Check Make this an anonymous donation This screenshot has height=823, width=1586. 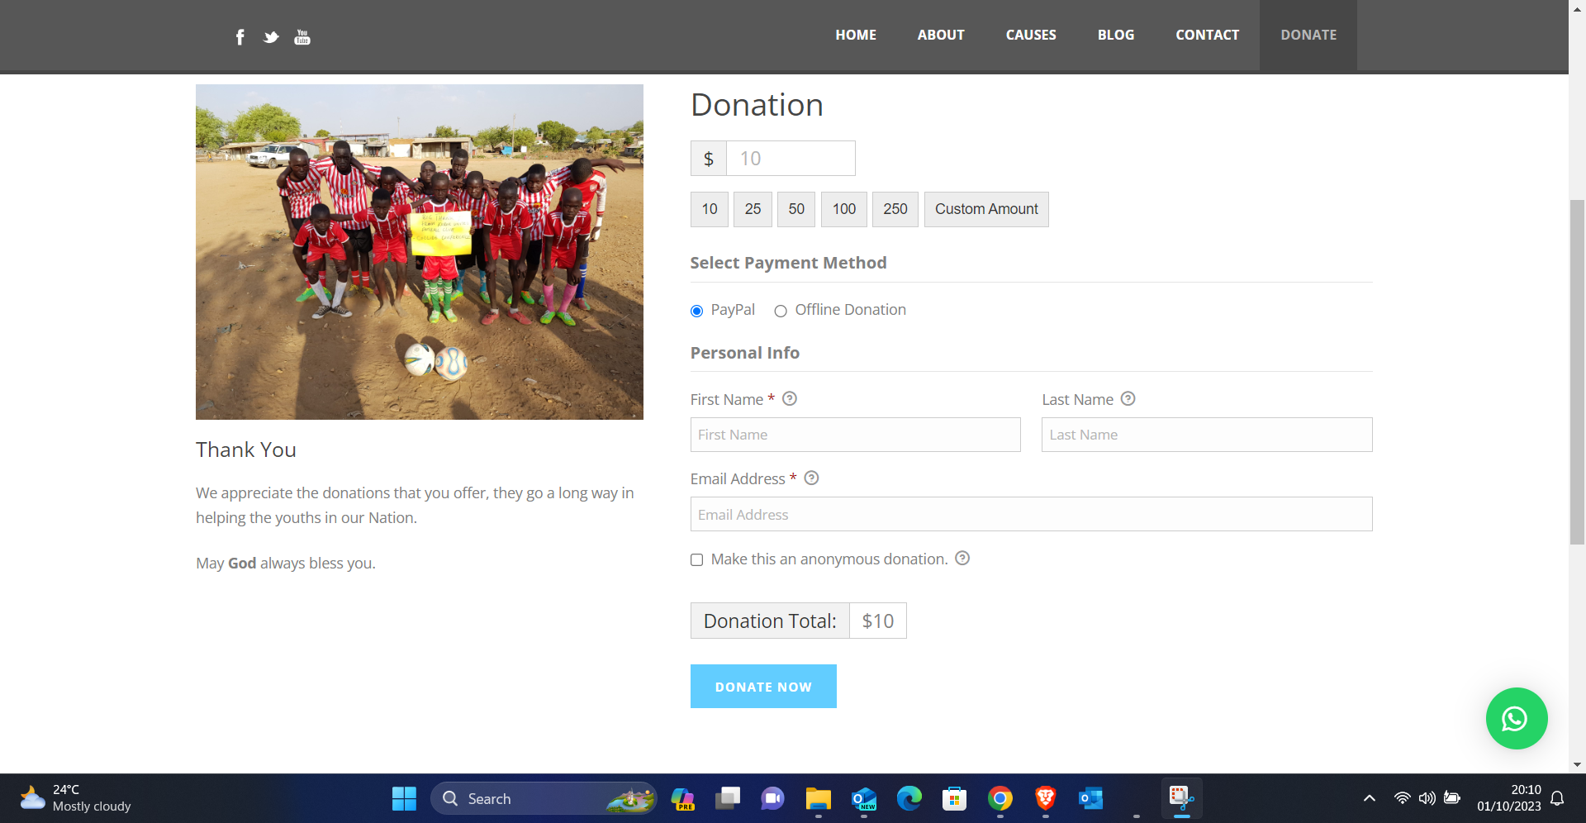click(697, 560)
